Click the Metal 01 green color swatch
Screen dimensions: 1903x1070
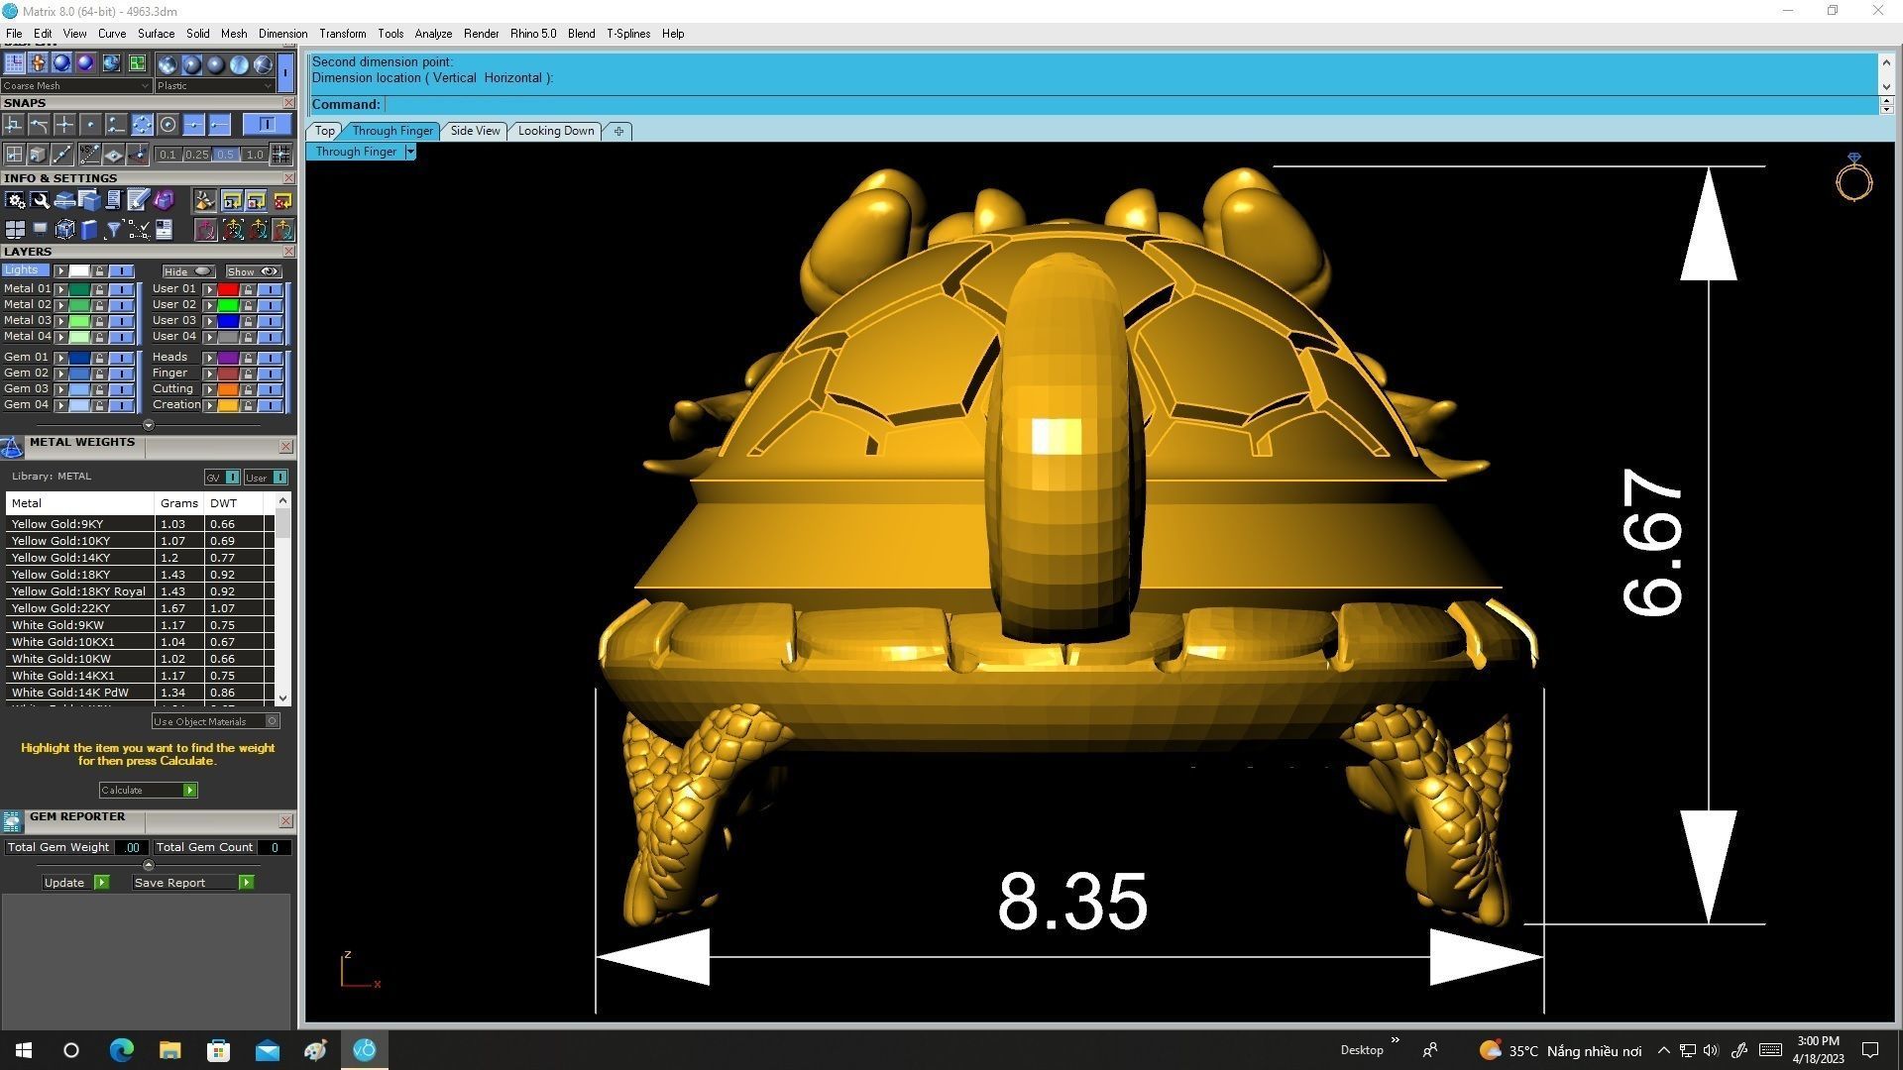click(79, 289)
